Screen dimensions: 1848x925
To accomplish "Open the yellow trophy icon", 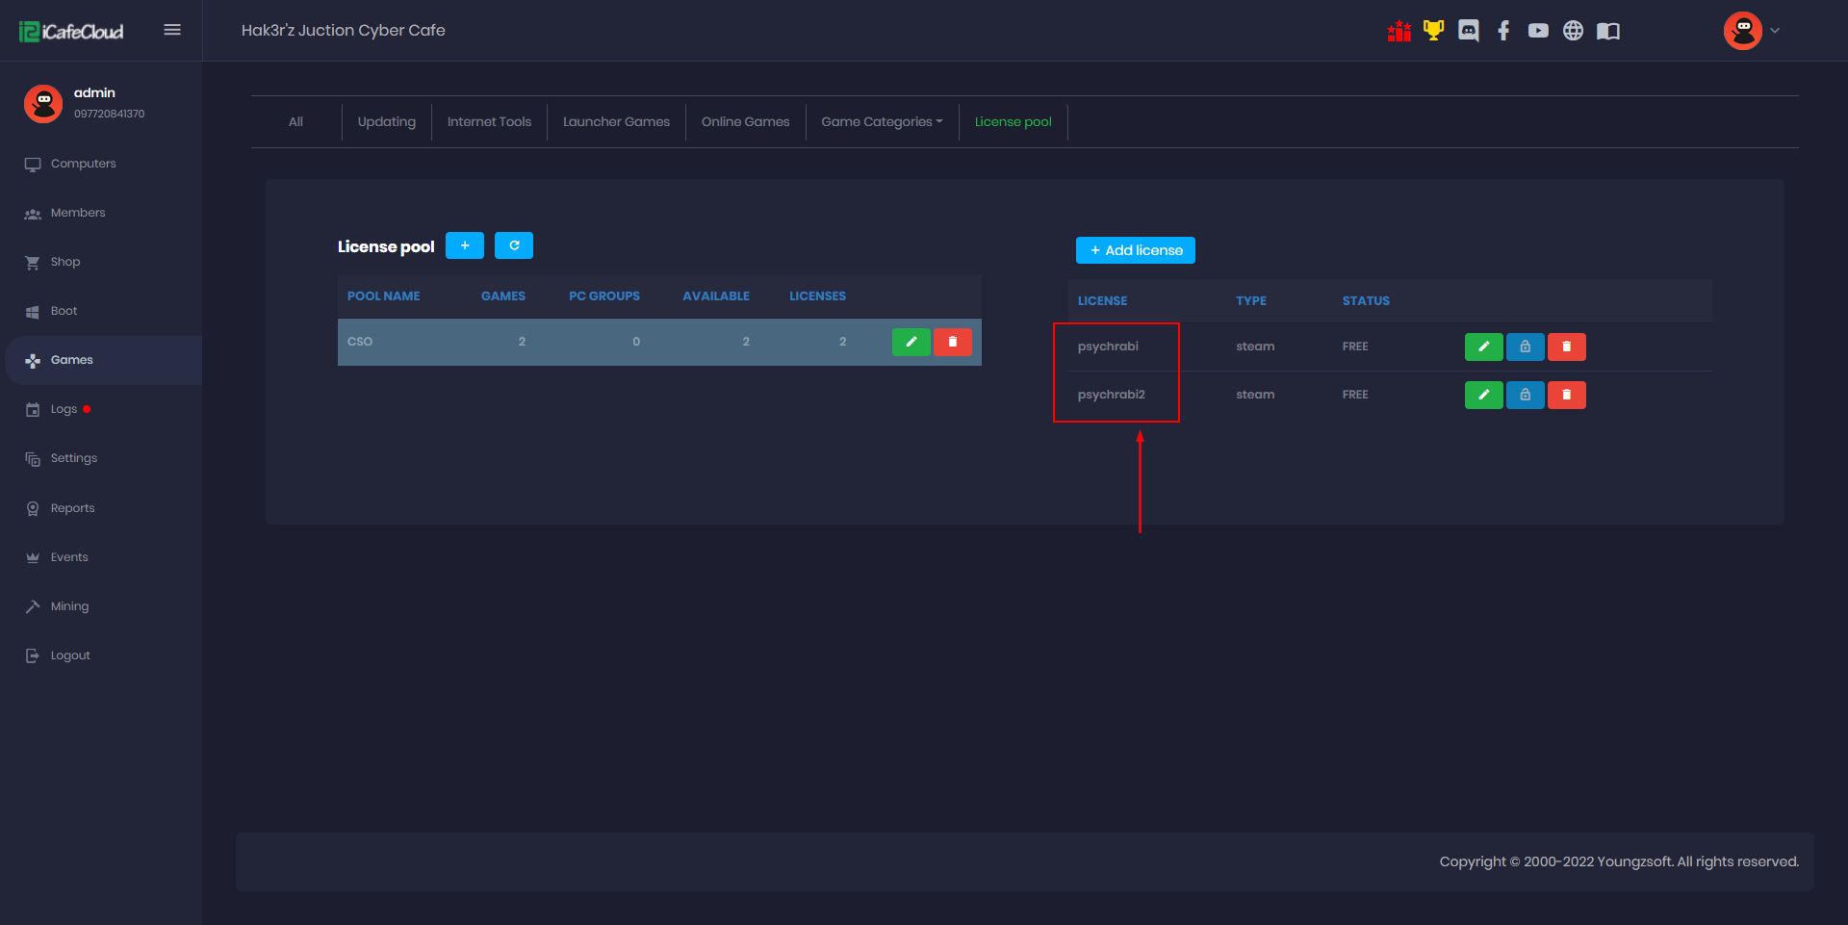I will tap(1434, 31).
